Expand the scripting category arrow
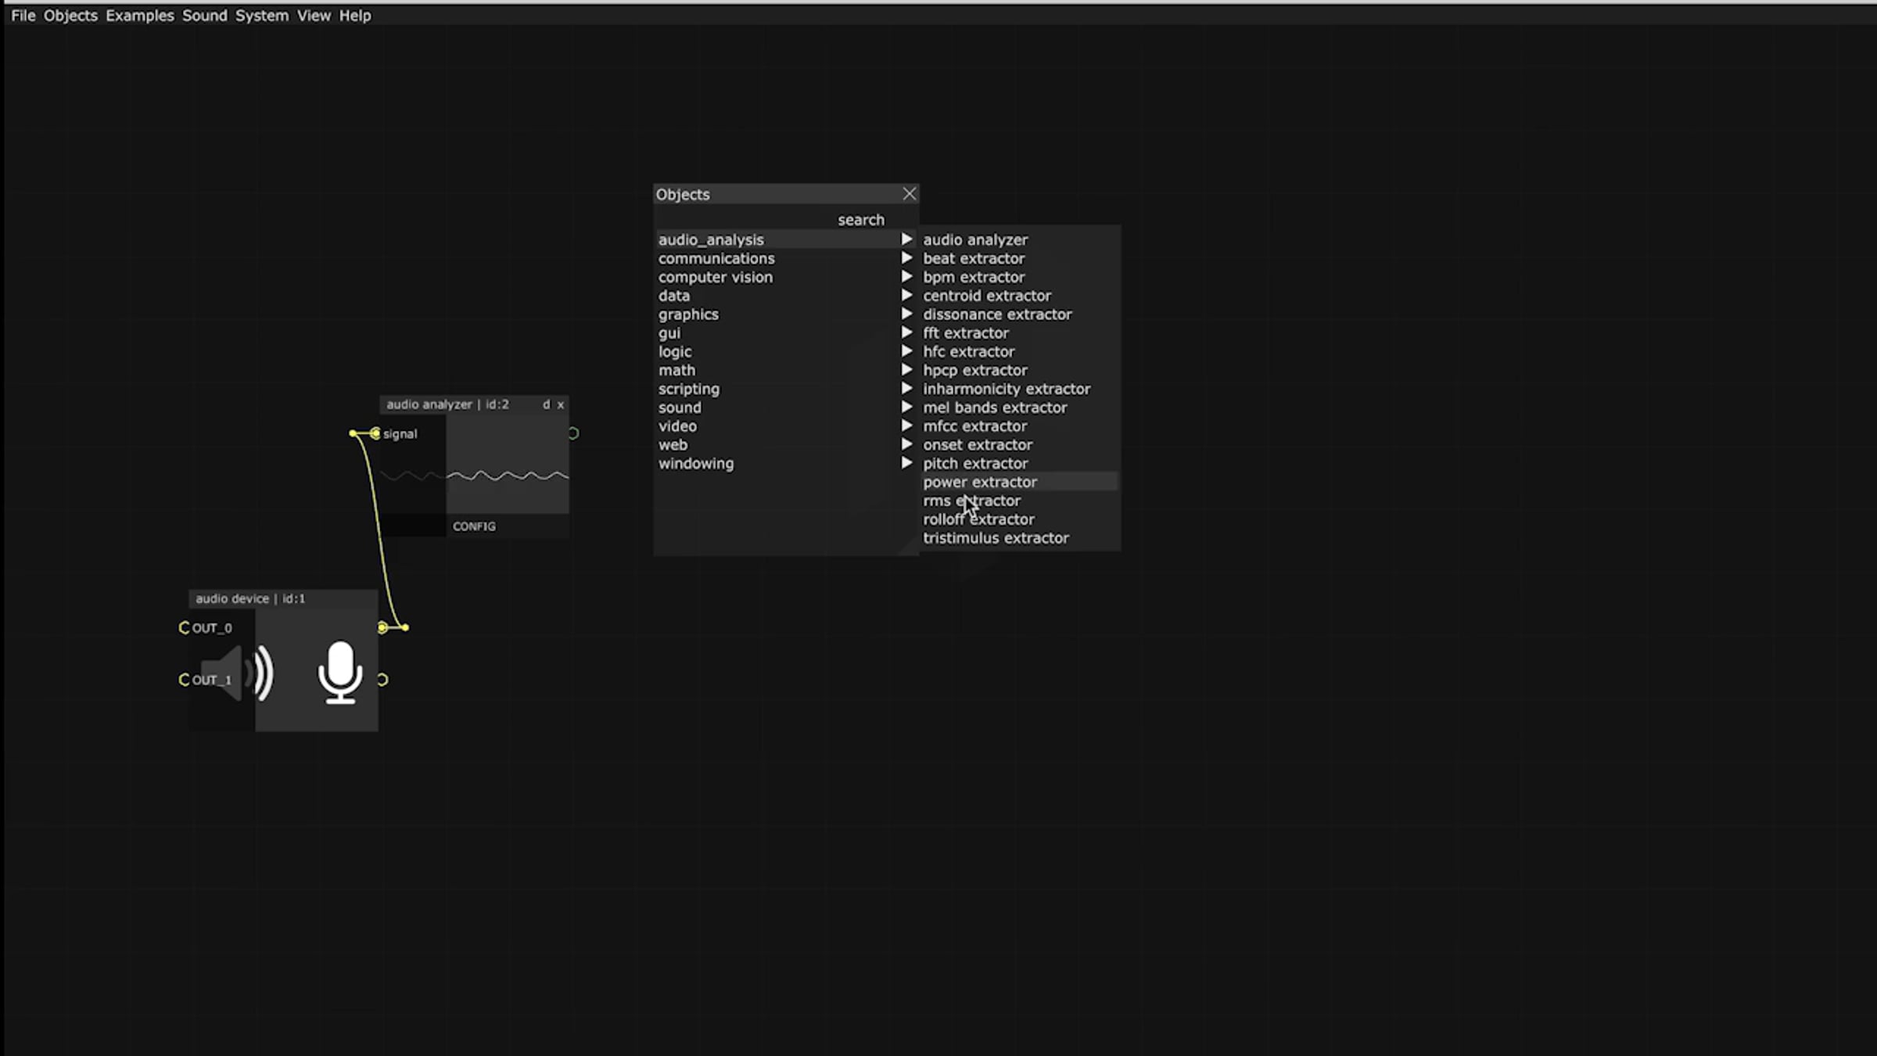1877x1056 pixels. [x=906, y=389]
